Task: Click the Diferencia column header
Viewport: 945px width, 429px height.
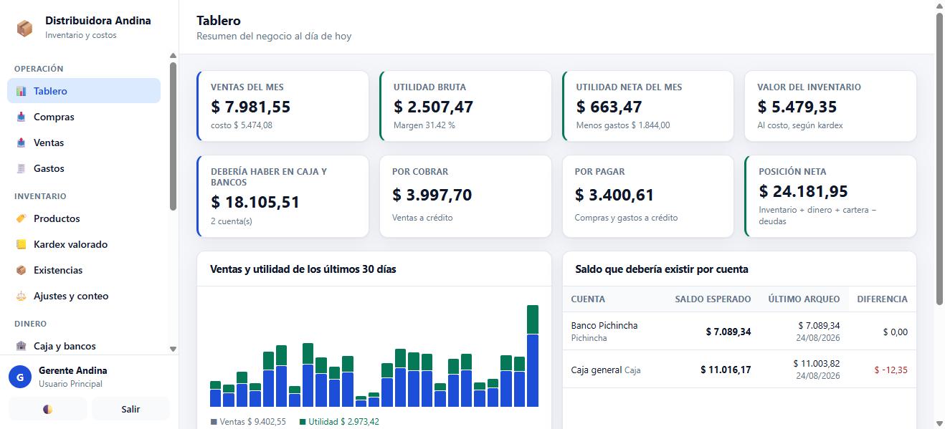Action: (x=882, y=299)
